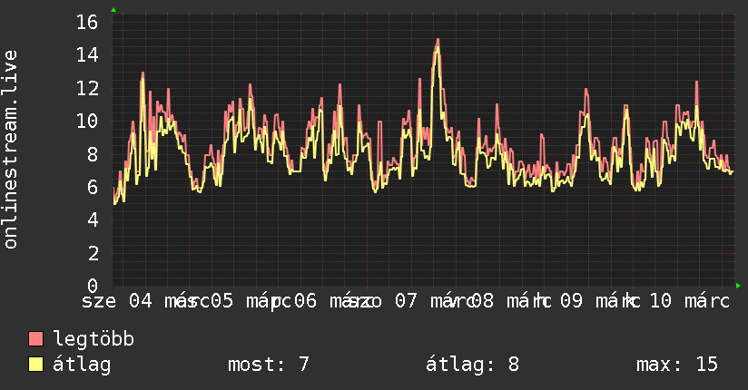Click the y-axis label 4
This screenshot has width=748, height=390.
click(93, 219)
